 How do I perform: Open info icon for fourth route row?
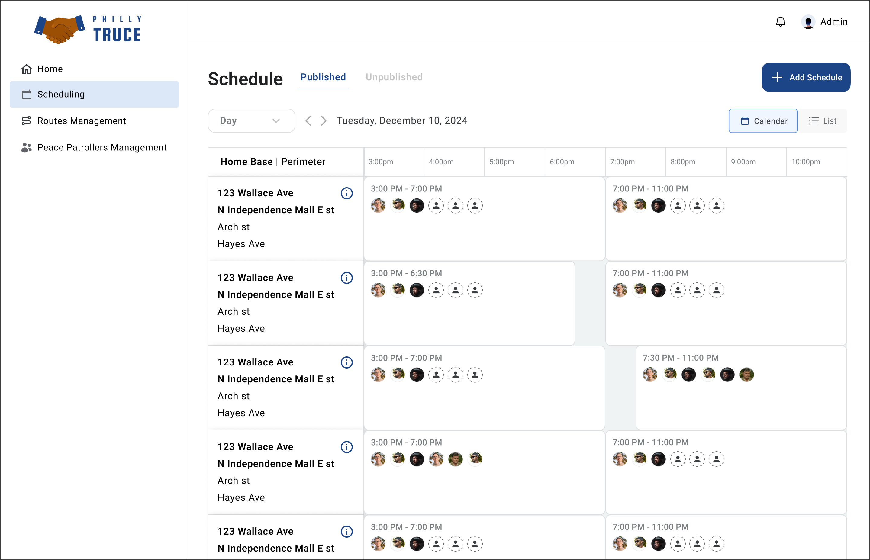point(346,447)
